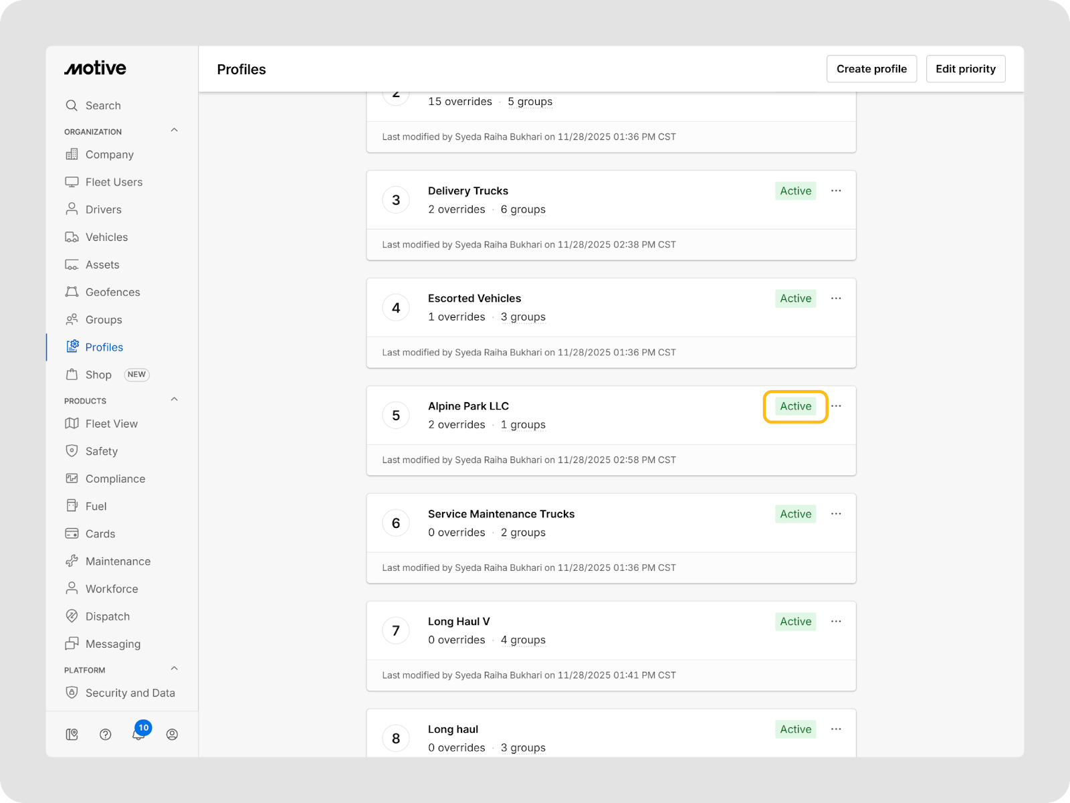Click the Search field in the sidebar
Image resolution: width=1070 pixels, height=803 pixels.
pos(103,106)
